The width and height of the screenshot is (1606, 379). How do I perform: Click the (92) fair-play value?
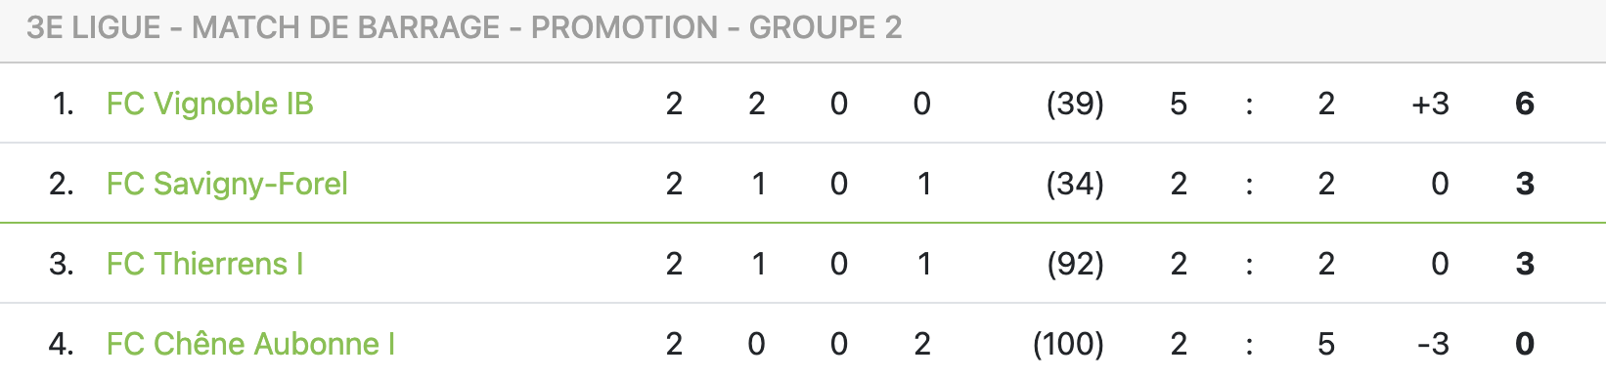click(1075, 264)
